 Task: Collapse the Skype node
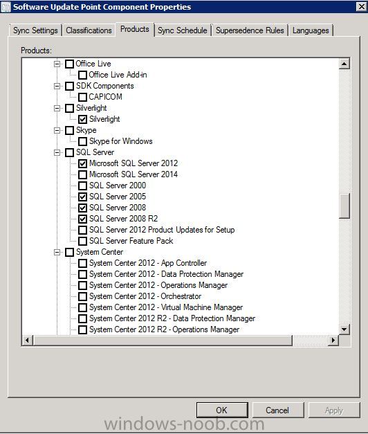pyautogui.click(x=57, y=130)
